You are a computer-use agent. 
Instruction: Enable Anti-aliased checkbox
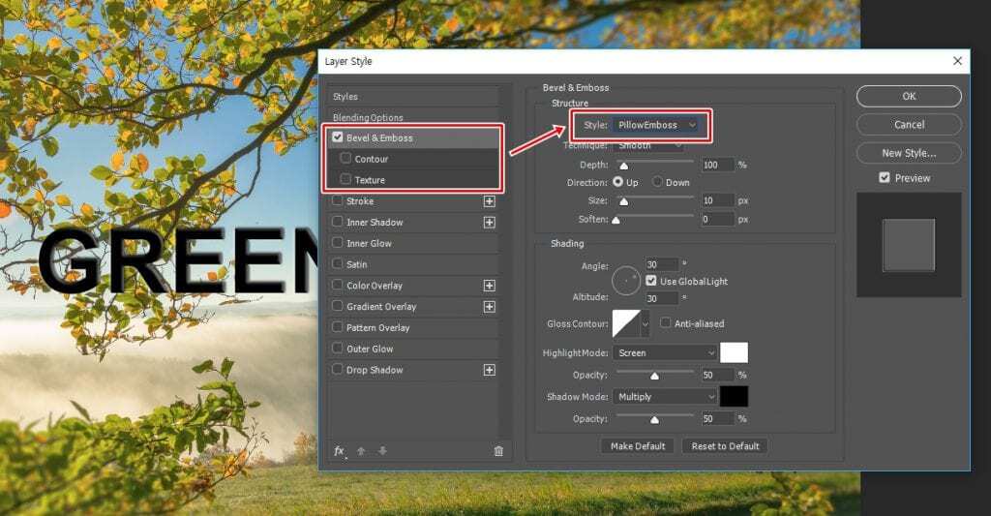[666, 323]
